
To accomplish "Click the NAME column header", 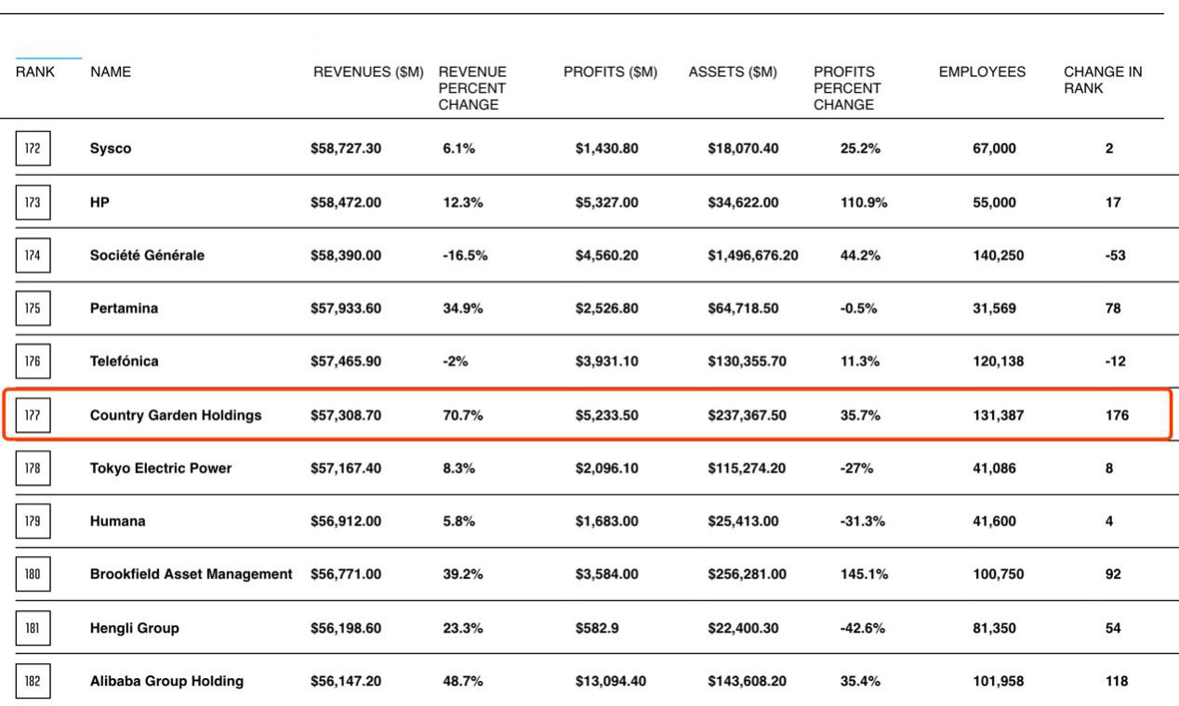I will coord(111,72).
